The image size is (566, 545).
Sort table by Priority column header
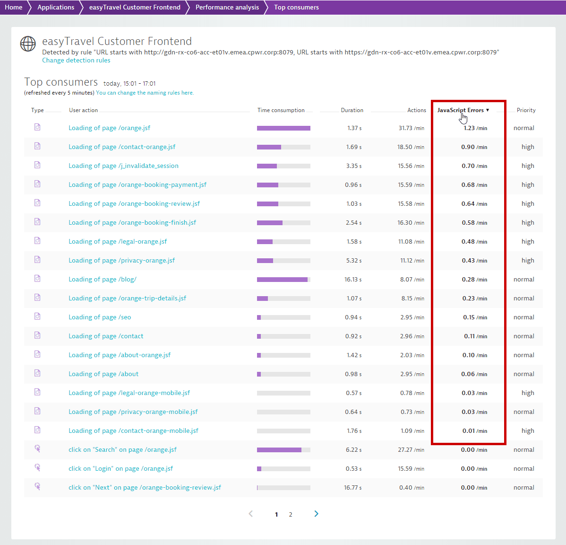526,110
